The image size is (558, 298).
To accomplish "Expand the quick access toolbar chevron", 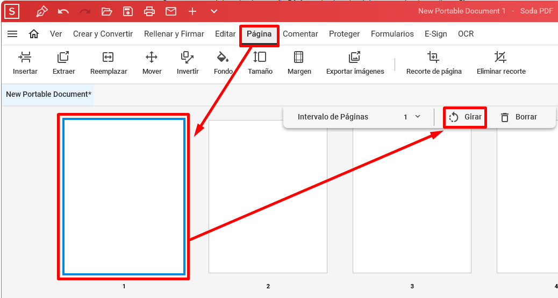I will pyautogui.click(x=214, y=11).
